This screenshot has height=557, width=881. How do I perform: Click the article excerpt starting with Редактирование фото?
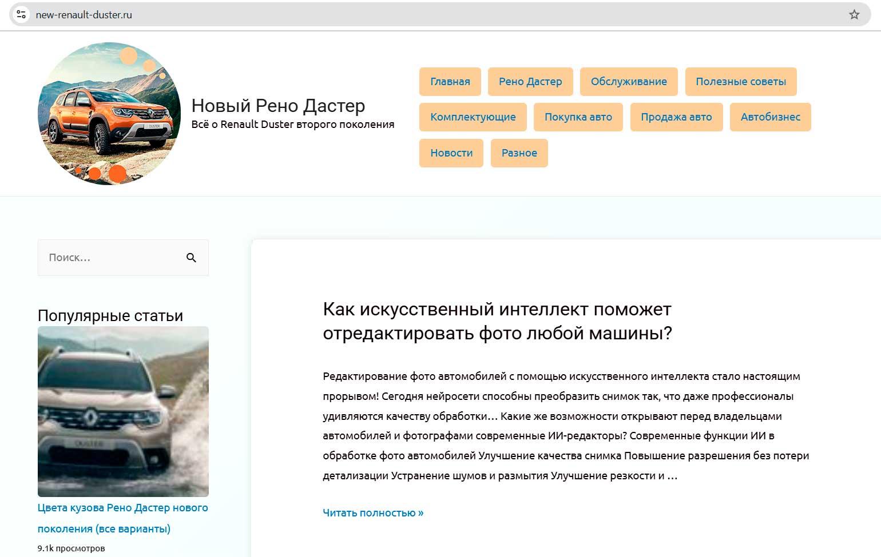[566, 426]
